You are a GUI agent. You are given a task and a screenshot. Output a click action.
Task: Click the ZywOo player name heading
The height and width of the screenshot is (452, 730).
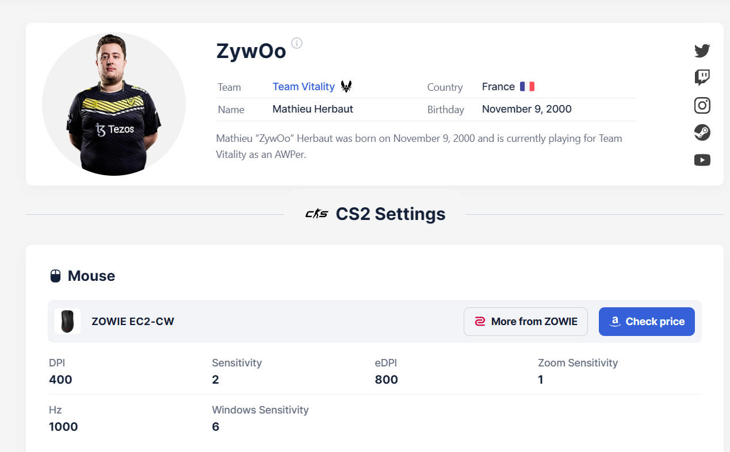251,51
